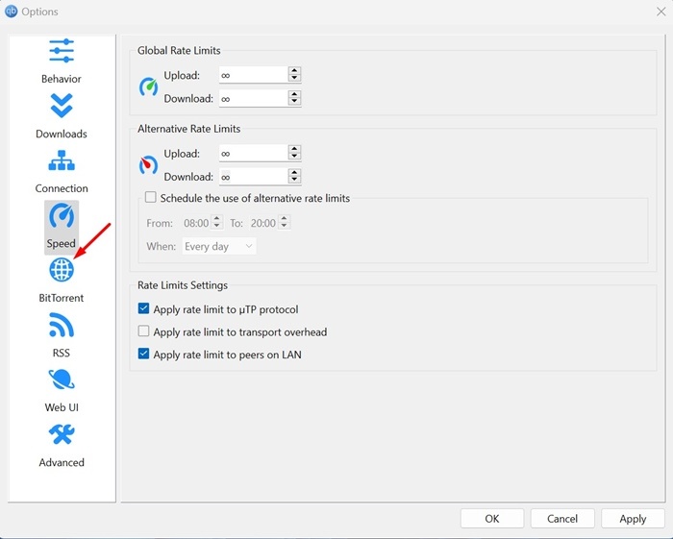Decrease the From time 08:00 stepper
Image resolution: width=673 pixels, height=539 pixels.
point(217,226)
